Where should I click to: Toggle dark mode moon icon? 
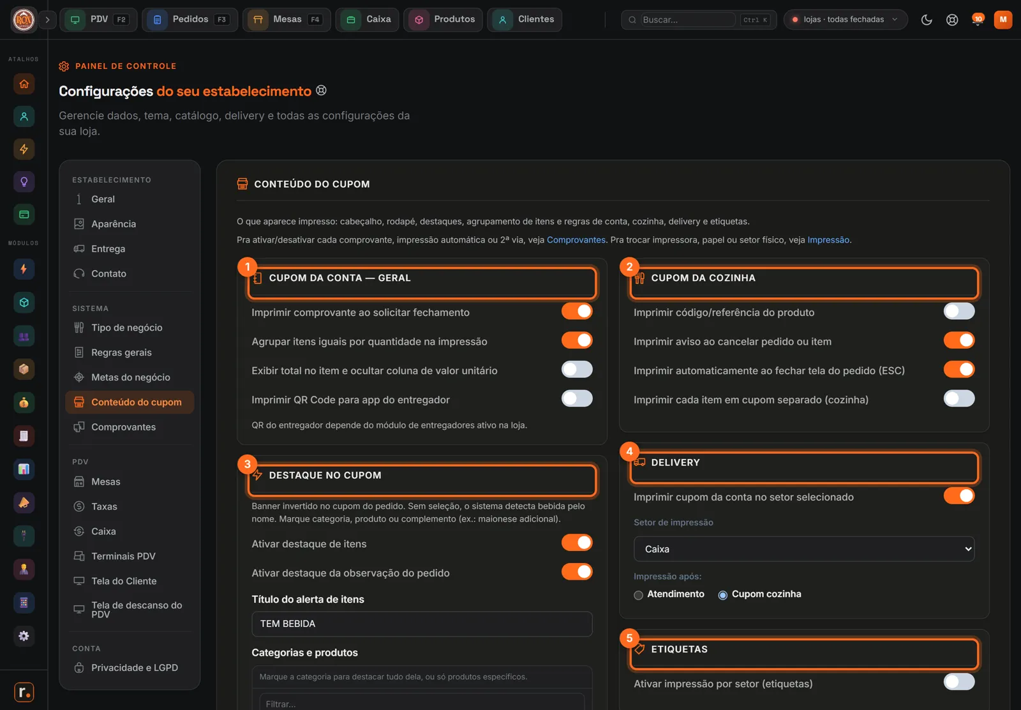(927, 20)
